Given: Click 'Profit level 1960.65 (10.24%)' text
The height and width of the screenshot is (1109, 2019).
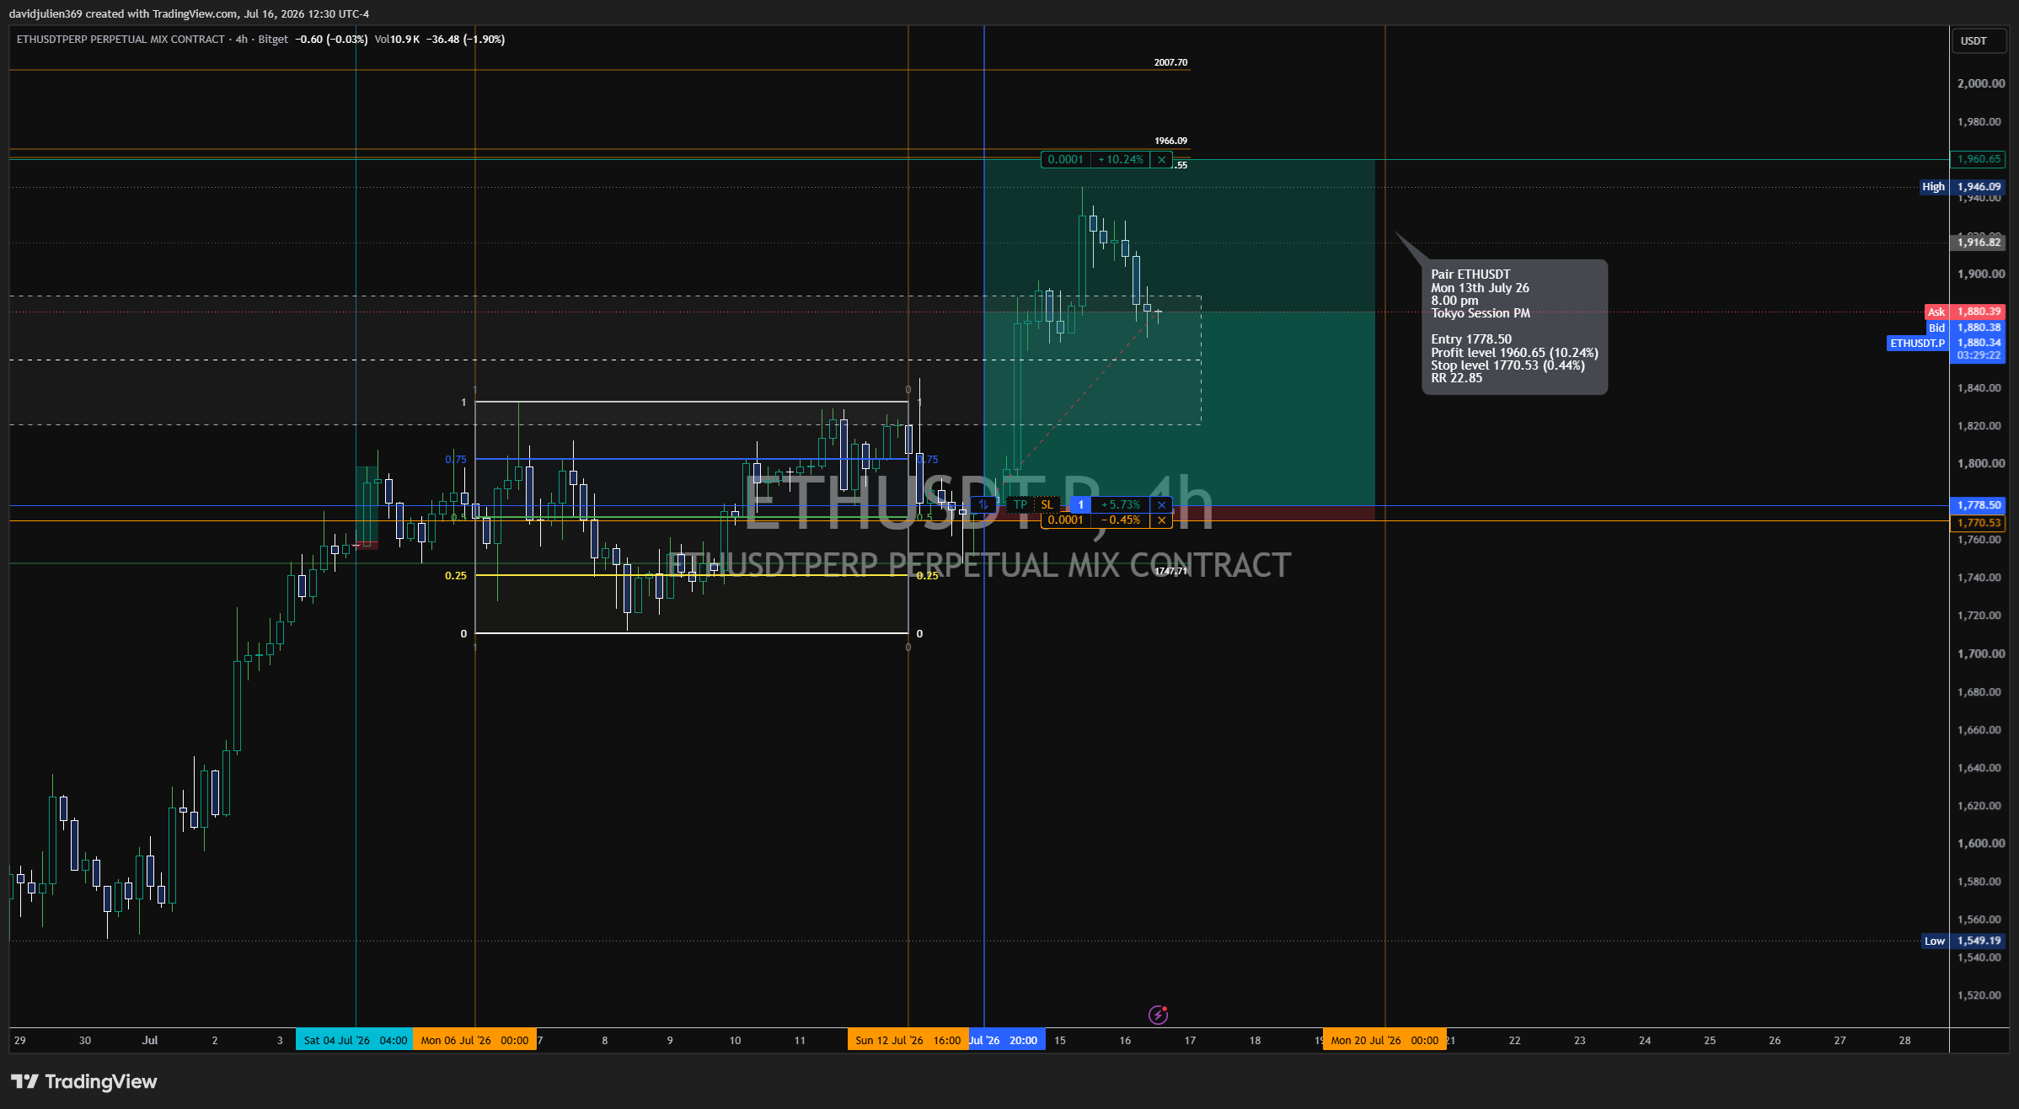Looking at the screenshot, I should tap(1514, 353).
